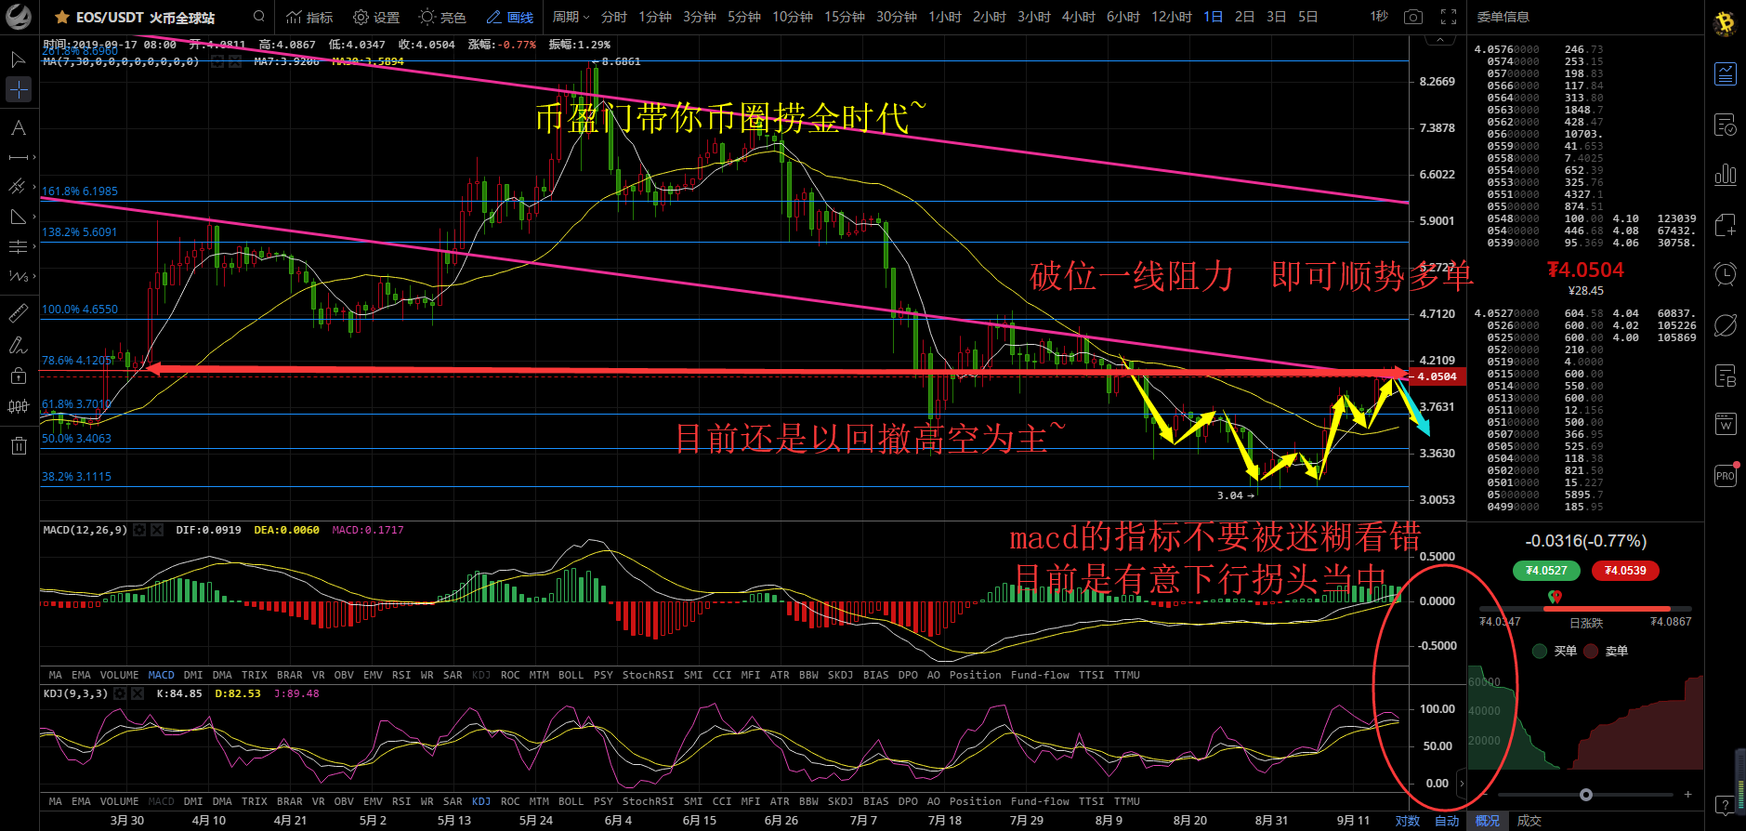Select the arrow pointer tool
The image size is (1746, 831).
(18, 60)
